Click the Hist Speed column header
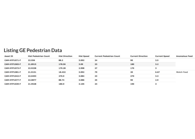Screen dimensions: 195x139 (84, 56)
